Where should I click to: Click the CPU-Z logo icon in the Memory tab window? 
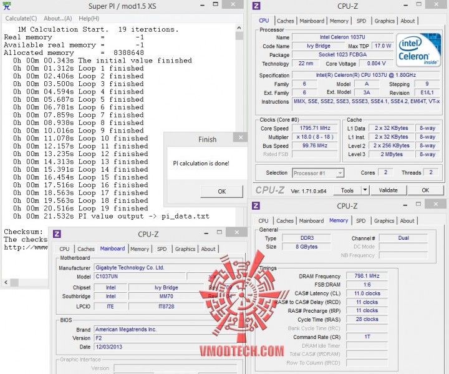(x=256, y=205)
